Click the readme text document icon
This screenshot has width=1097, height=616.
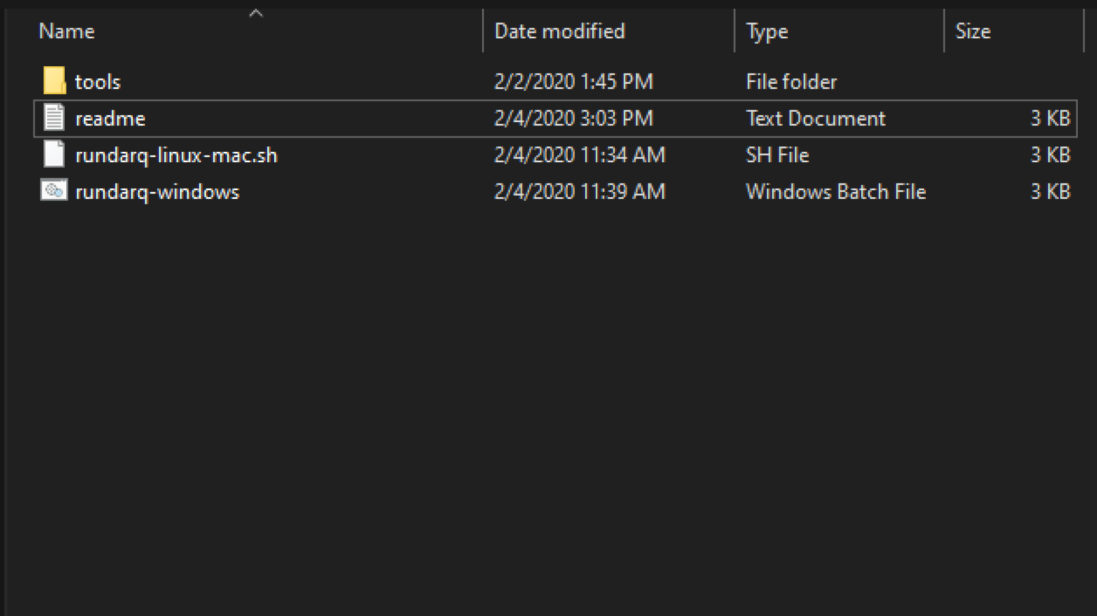tap(54, 118)
